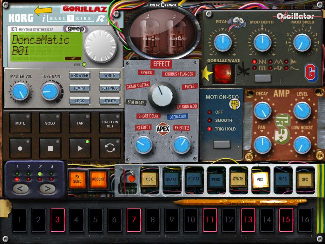
Task: Select the TALKING MOD effect label
Action: 187,106
